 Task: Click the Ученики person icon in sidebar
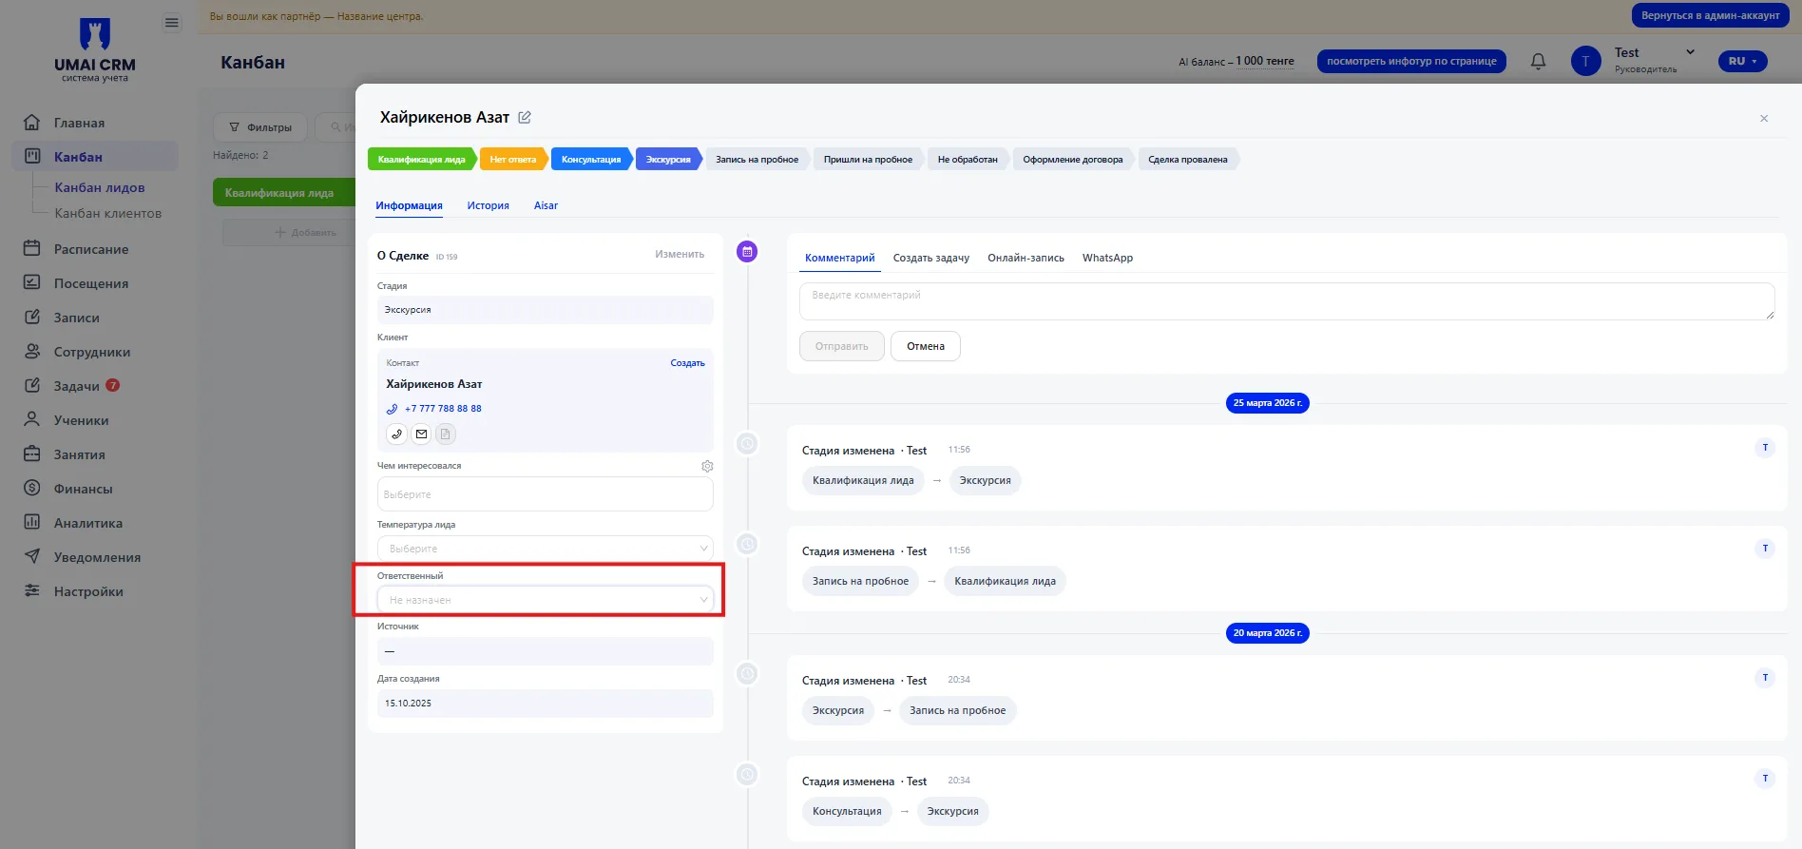pos(31,419)
